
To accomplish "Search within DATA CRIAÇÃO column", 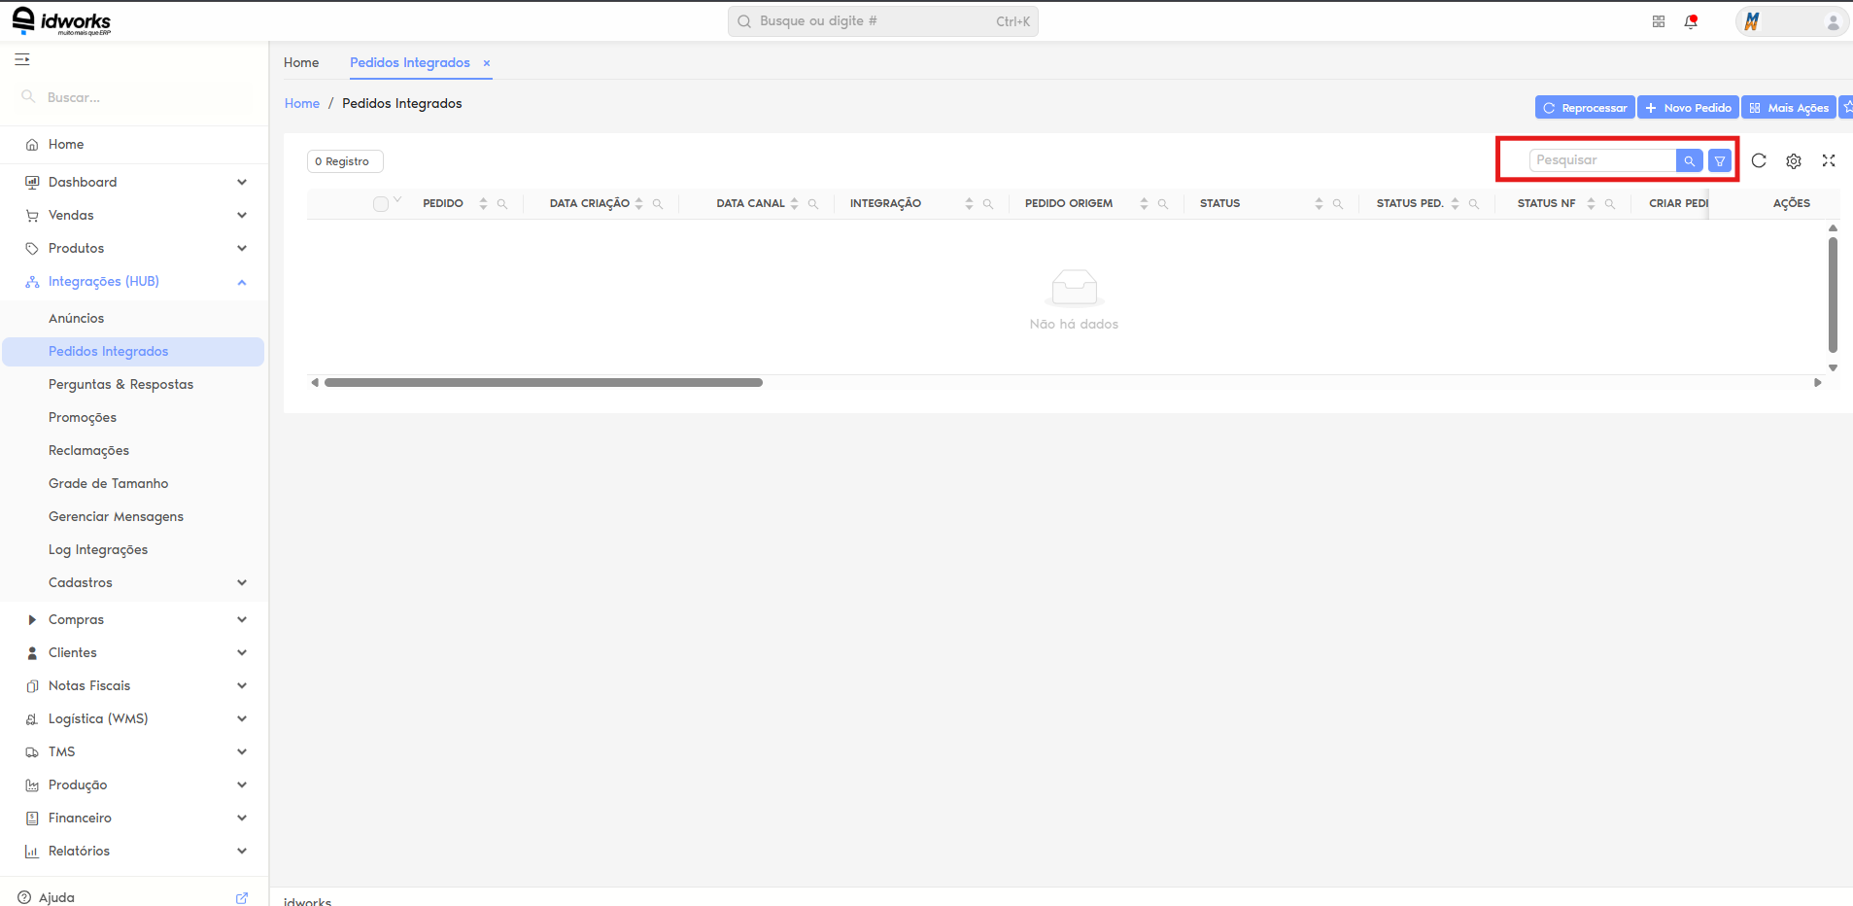I will click(658, 203).
